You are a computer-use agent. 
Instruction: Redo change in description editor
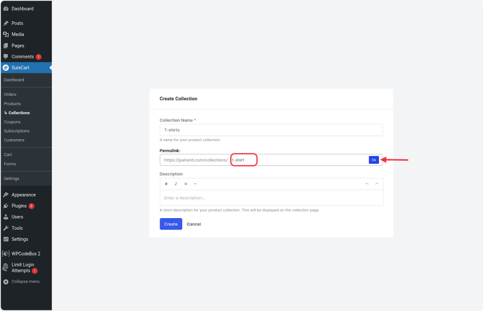tap(376, 184)
